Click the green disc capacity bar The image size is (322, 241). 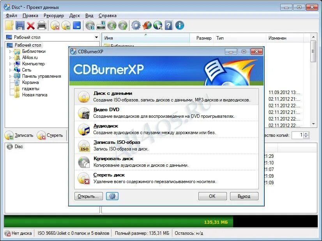119,222
